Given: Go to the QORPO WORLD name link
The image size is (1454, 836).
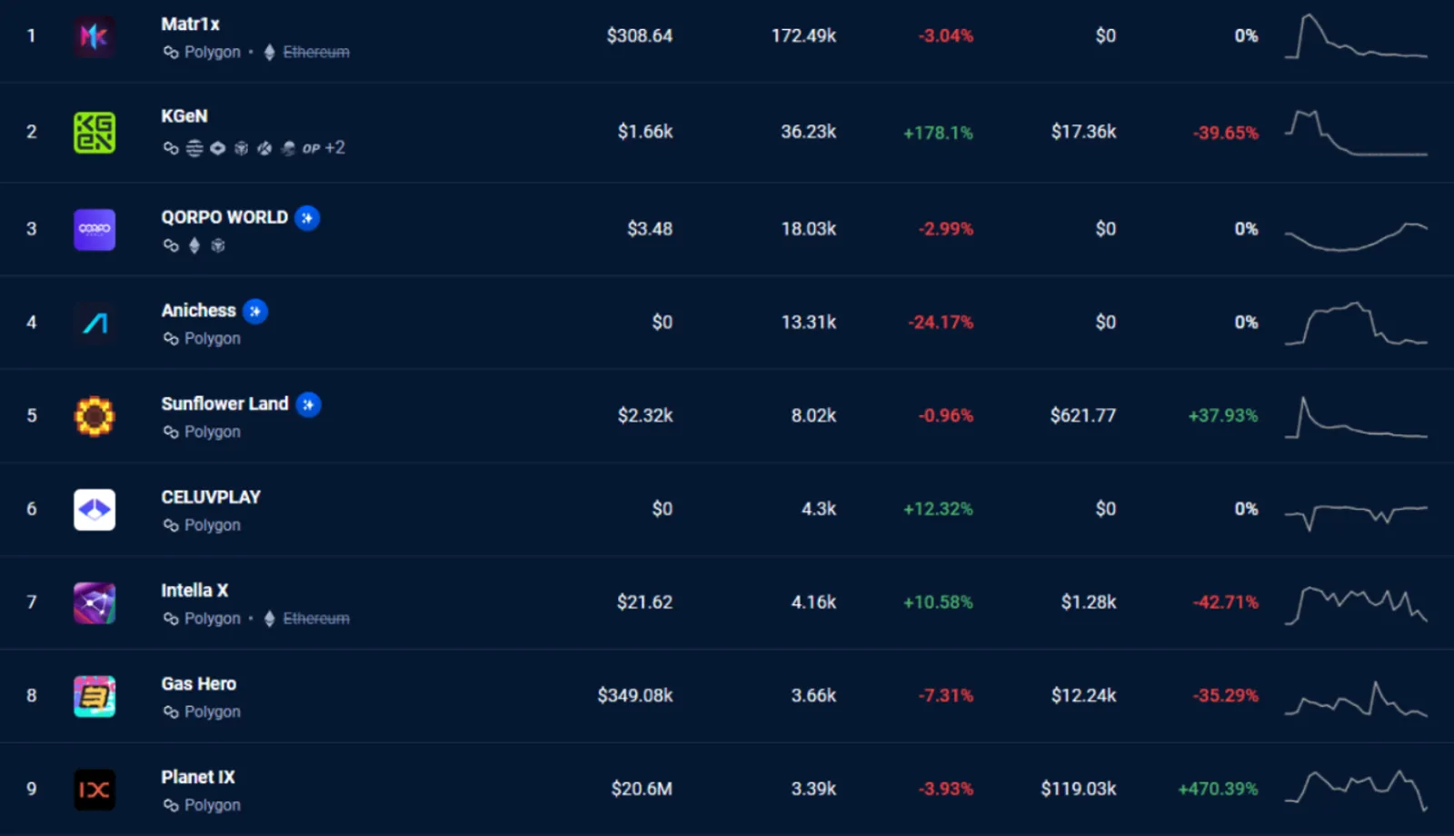Looking at the screenshot, I should point(224,217).
